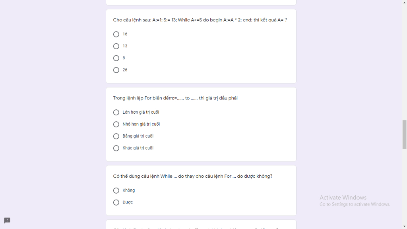Select the 'Không' radio option
Image resolution: width=407 pixels, height=229 pixels.
pyautogui.click(x=116, y=190)
